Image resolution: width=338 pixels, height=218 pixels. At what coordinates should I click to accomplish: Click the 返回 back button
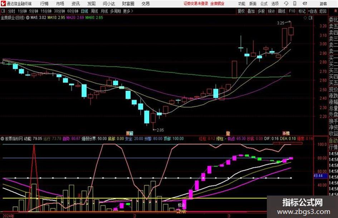click(x=323, y=11)
